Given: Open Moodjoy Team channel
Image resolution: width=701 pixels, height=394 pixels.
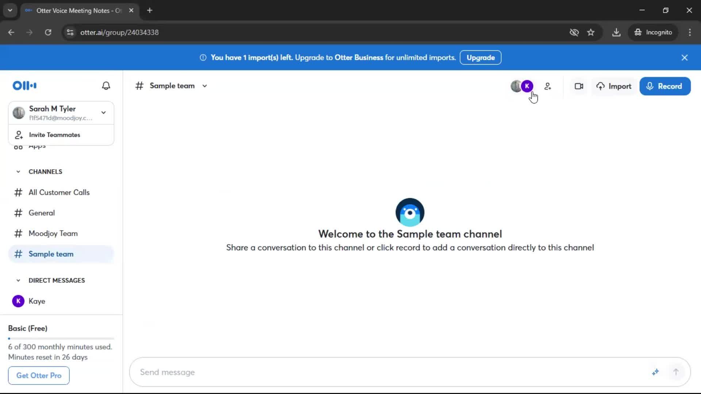Looking at the screenshot, I should (61, 233).
